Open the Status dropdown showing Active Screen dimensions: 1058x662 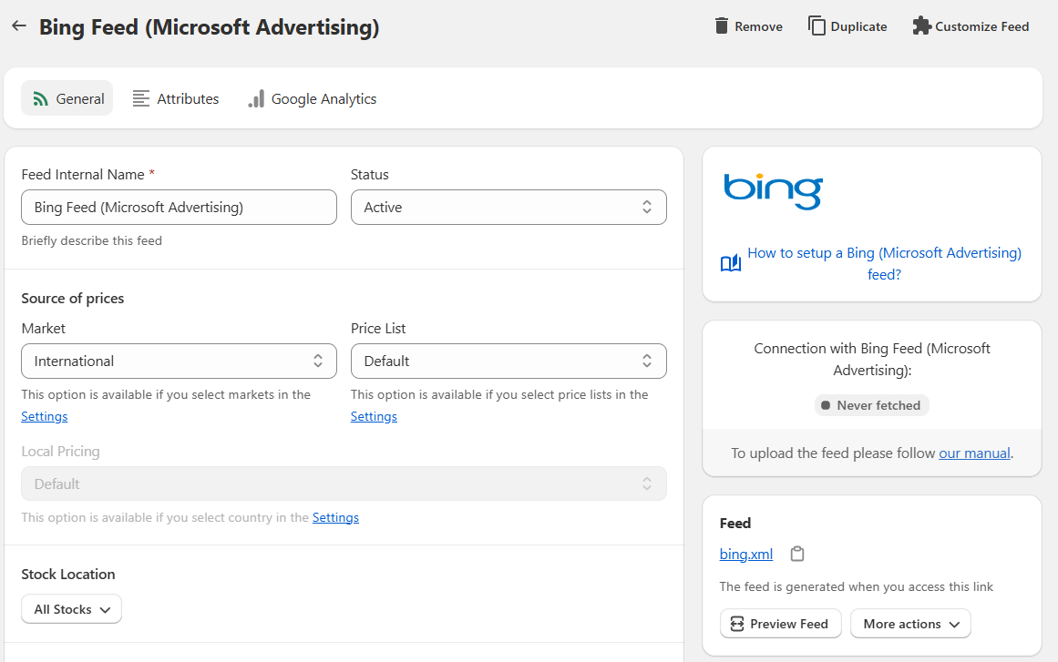point(508,207)
